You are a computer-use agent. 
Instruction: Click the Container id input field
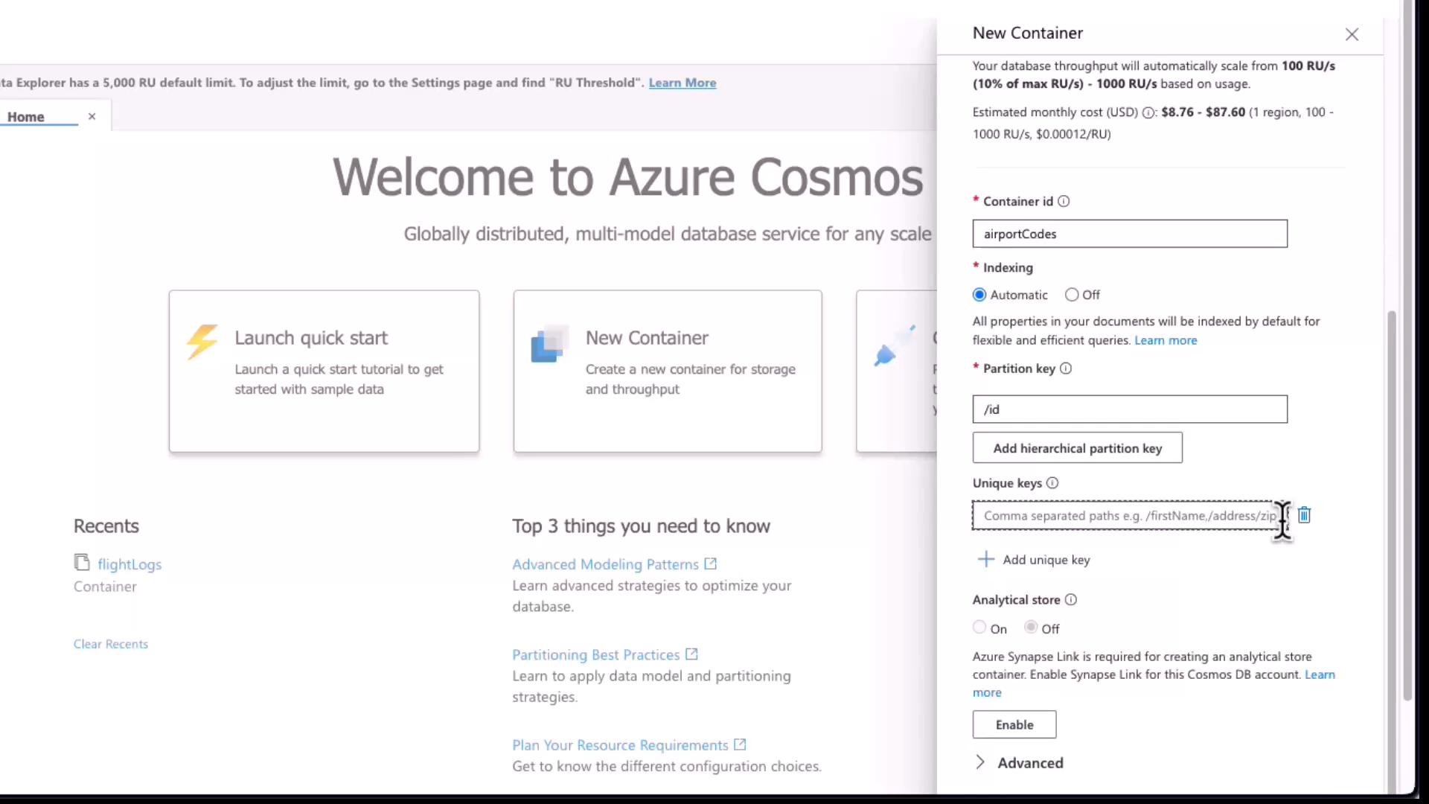(1129, 234)
